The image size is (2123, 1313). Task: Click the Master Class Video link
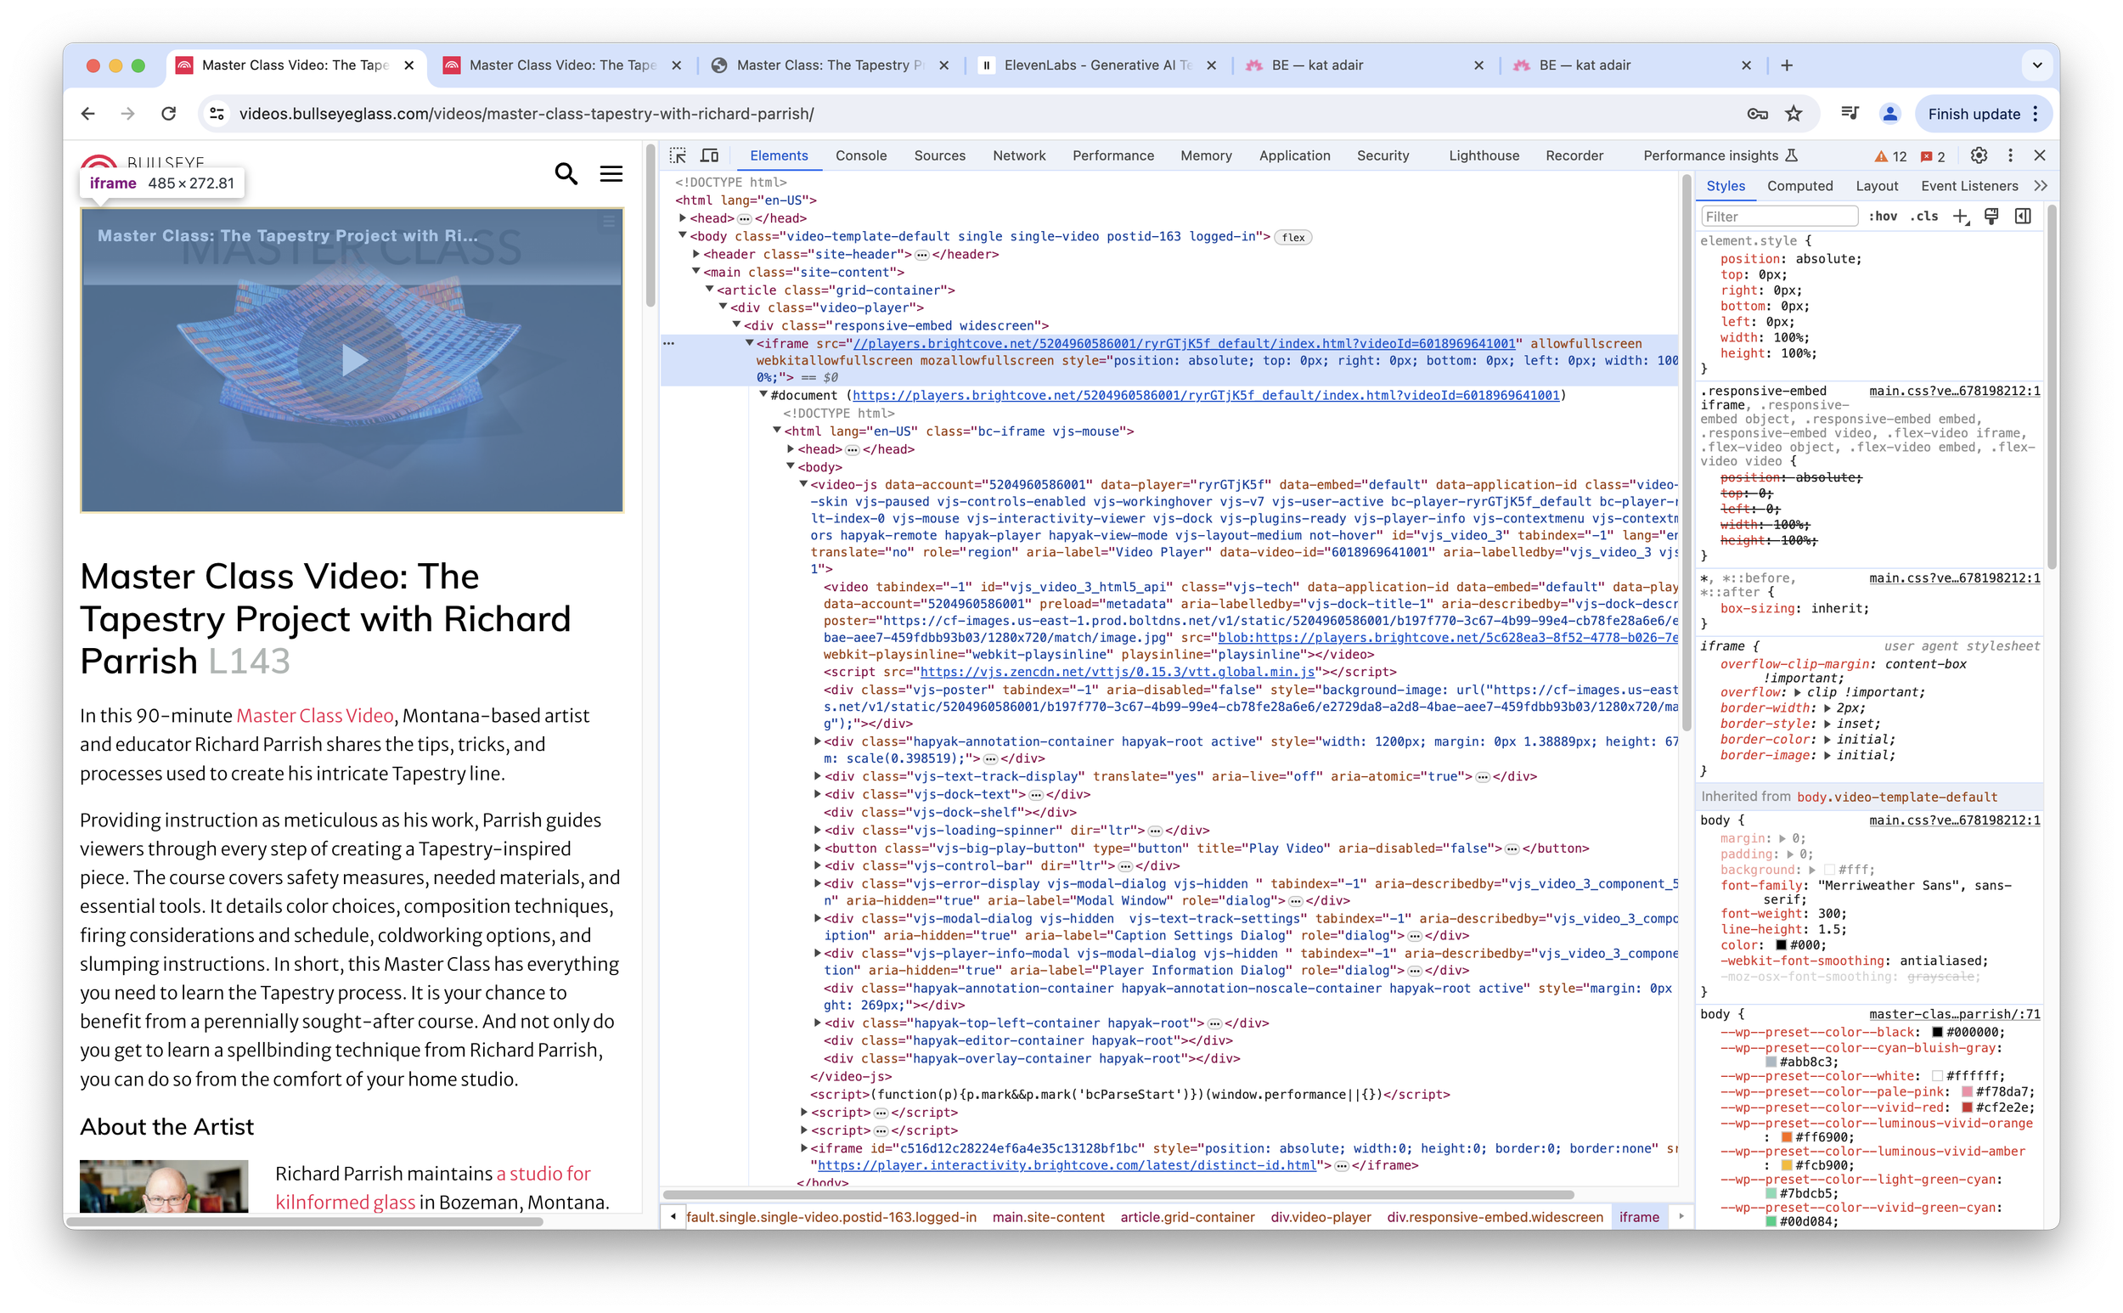click(314, 716)
